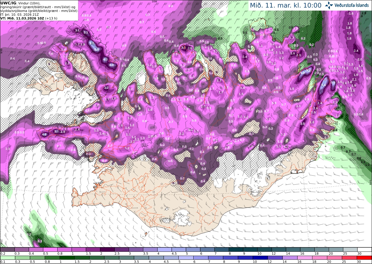Click the "0.1" label under the bottom legend row
Viewport: 372px width, 264px height.
coord(2,262)
